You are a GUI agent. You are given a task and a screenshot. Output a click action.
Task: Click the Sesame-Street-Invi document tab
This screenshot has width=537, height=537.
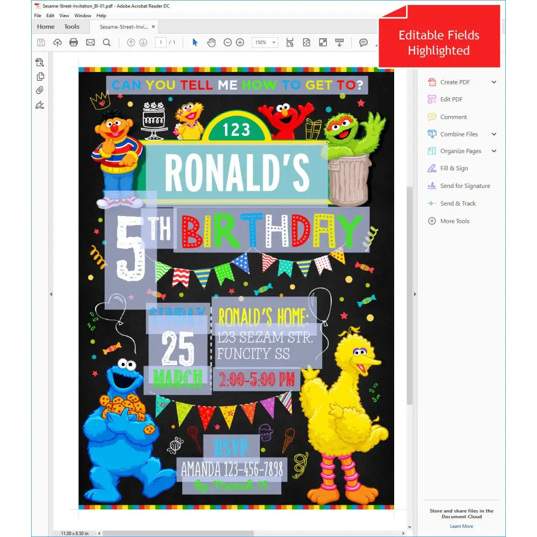125,26
